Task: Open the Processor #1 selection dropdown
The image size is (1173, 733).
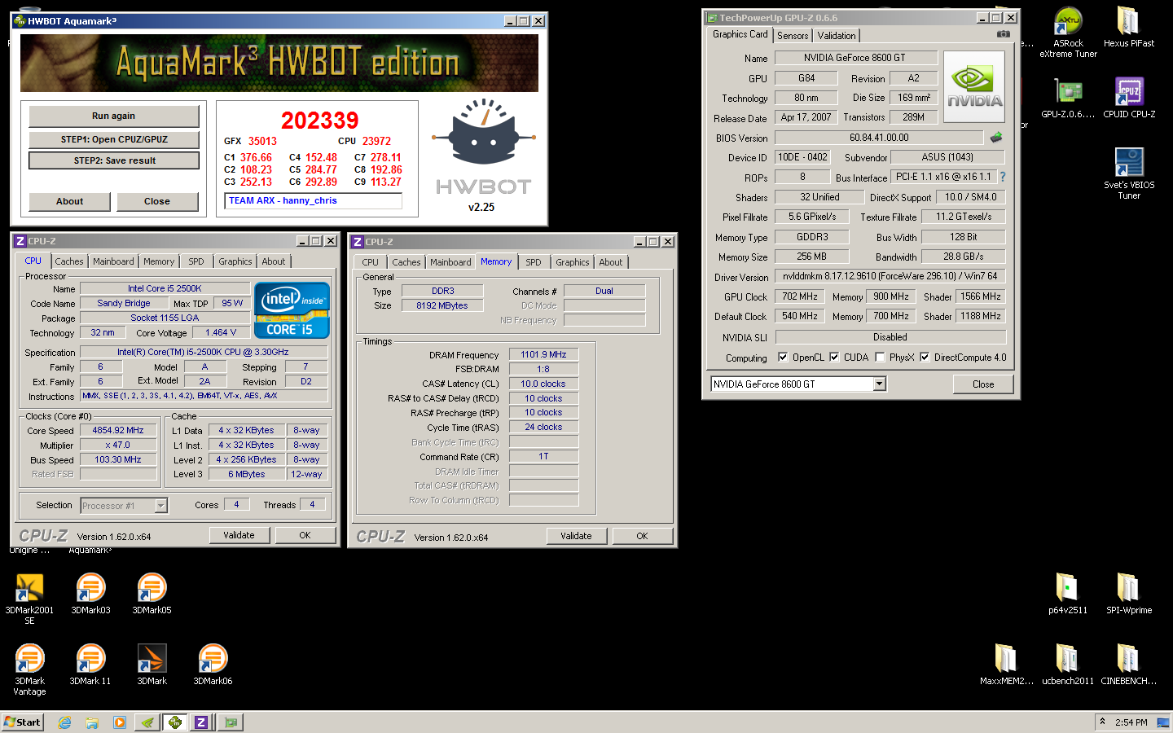Action: pos(160,506)
